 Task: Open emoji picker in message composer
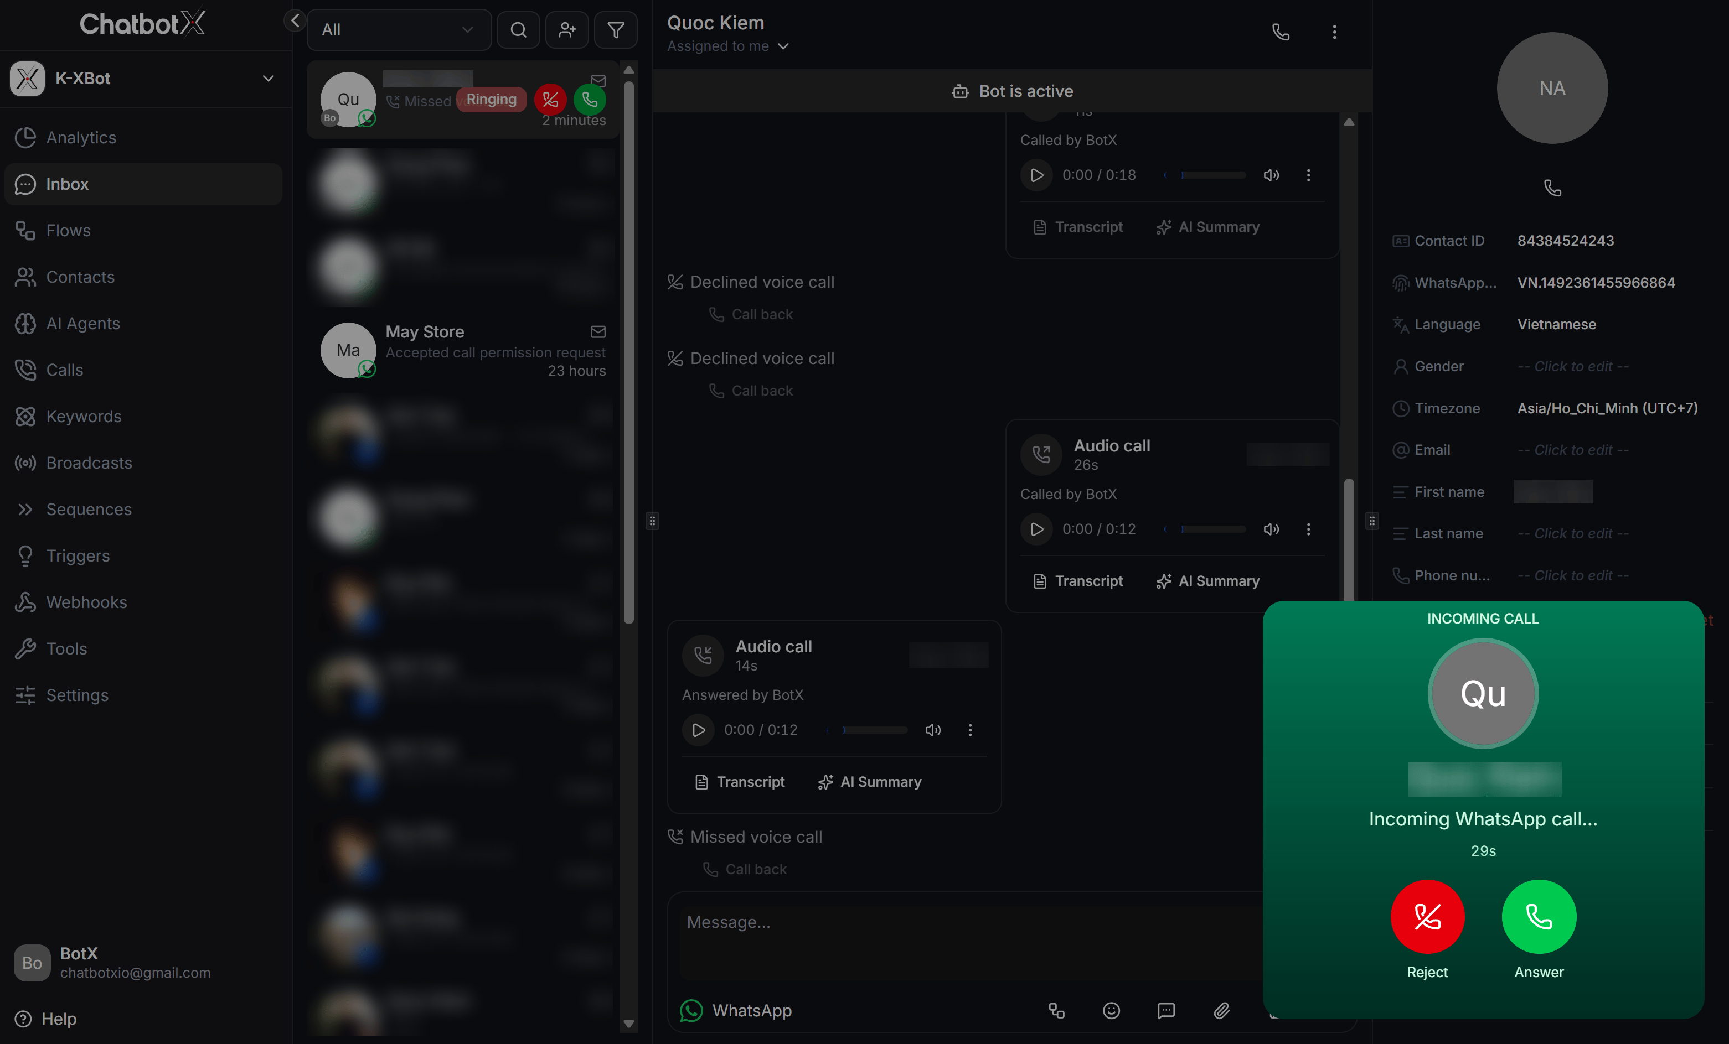(1111, 1010)
